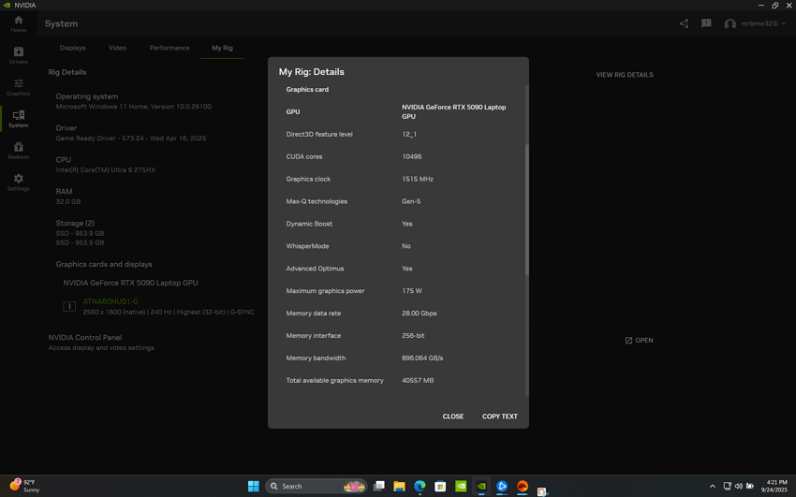Show hidden system tray icons chevron
This screenshot has height=497, width=796.
coord(712,486)
